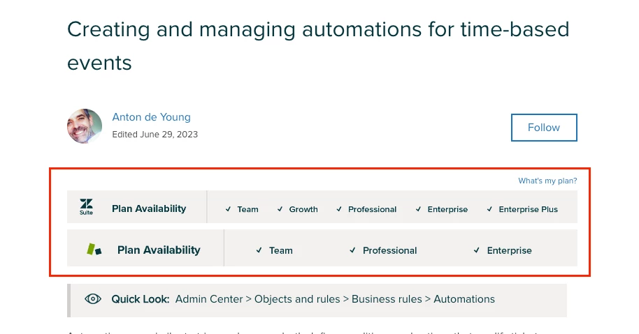The height and width of the screenshot is (334, 639).
Task: Click the checkmark beside Support row Enterprise
Action: tap(476, 250)
